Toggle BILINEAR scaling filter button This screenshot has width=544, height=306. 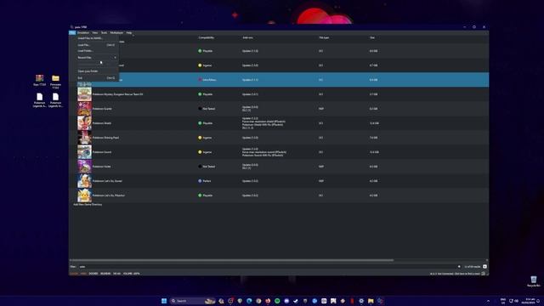tap(105, 274)
